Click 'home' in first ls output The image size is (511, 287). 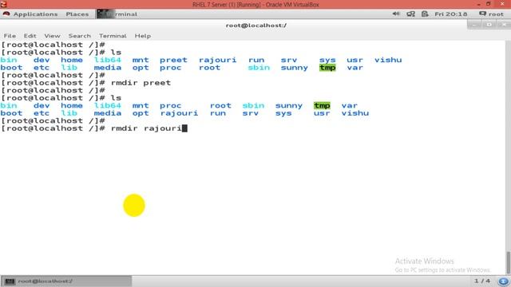pyautogui.click(x=72, y=60)
